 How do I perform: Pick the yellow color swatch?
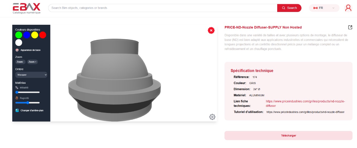coord(35,35)
